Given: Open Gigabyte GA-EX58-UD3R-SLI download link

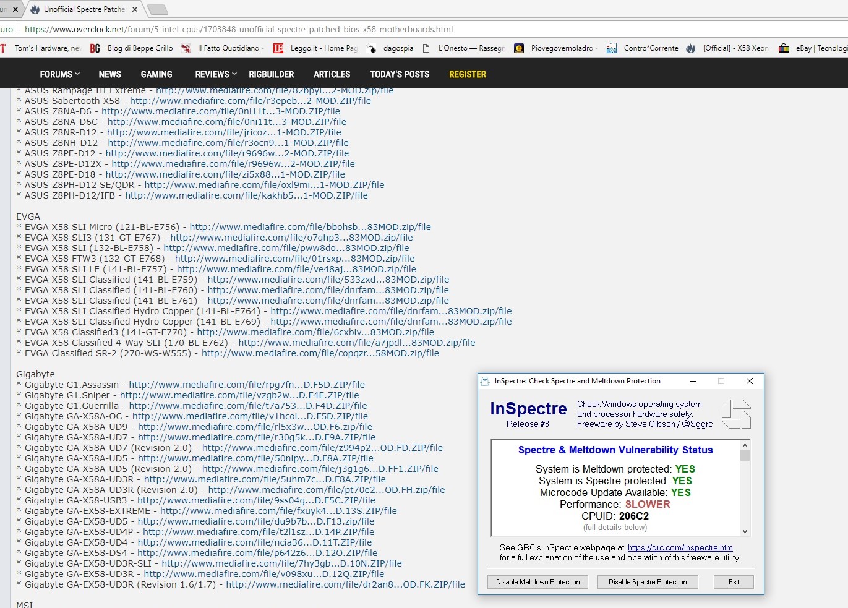Looking at the screenshot, I should click(x=281, y=563).
